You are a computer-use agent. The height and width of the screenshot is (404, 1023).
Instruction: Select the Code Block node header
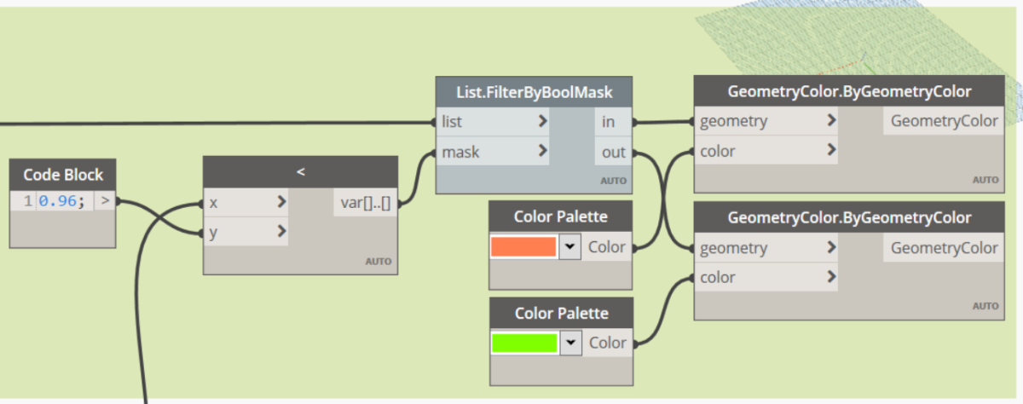pyautogui.click(x=62, y=175)
